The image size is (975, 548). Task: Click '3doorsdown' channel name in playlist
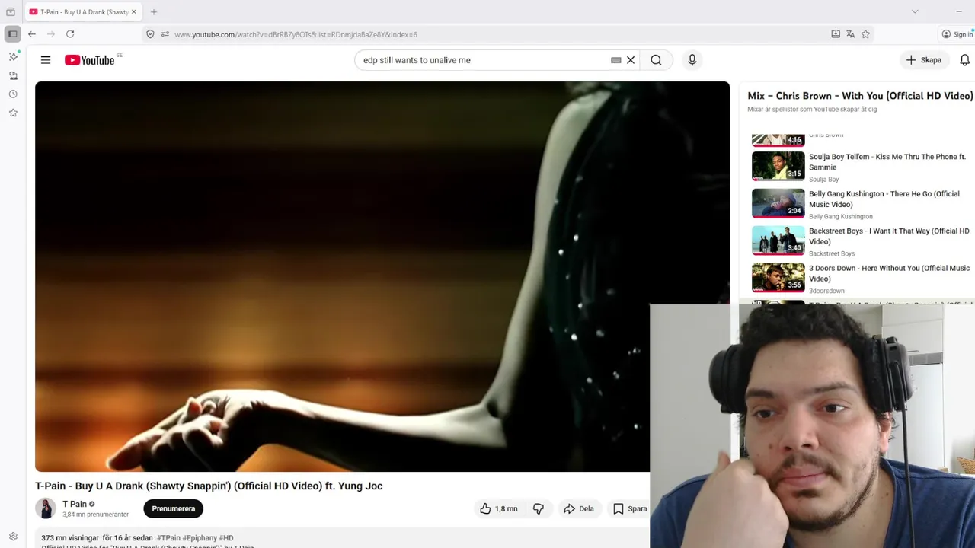point(826,291)
